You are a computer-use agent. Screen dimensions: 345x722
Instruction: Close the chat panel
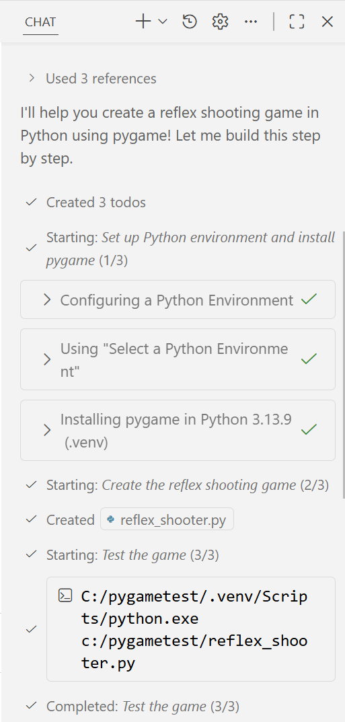coord(327,22)
